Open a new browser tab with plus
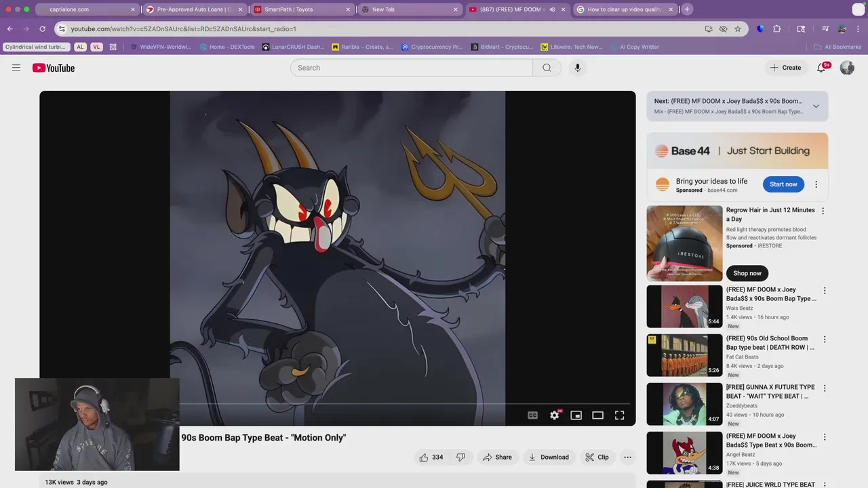Screen dimensions: 868x488 (687, 9)
